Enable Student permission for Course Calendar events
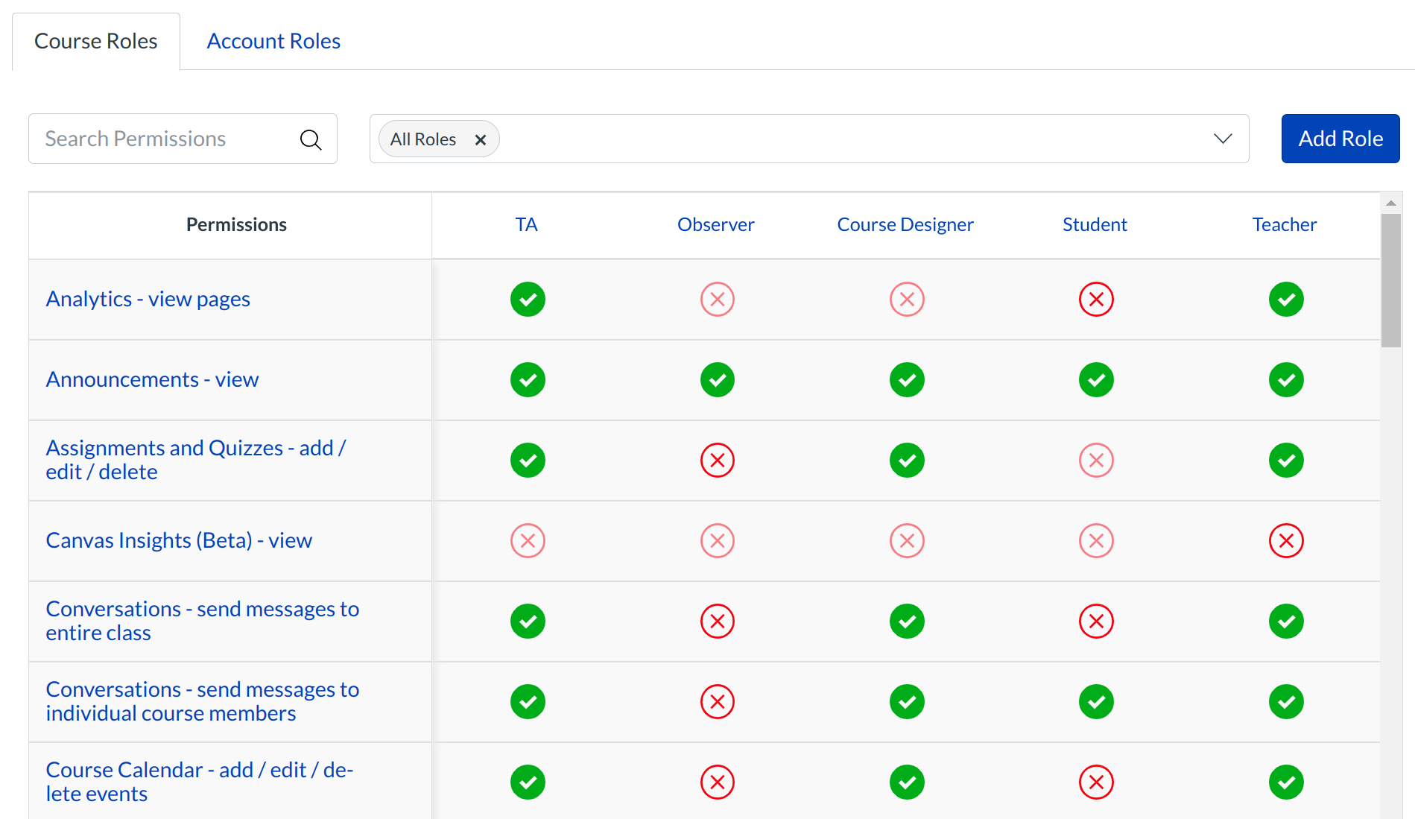 click(x=1096, y=782)
